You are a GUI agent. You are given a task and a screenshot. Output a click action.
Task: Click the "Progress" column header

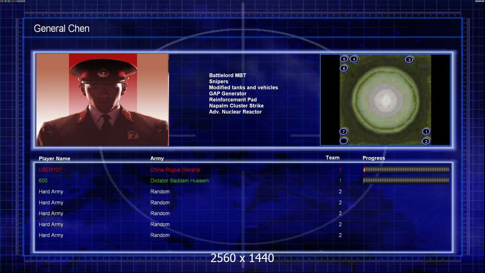pos(374,158)
